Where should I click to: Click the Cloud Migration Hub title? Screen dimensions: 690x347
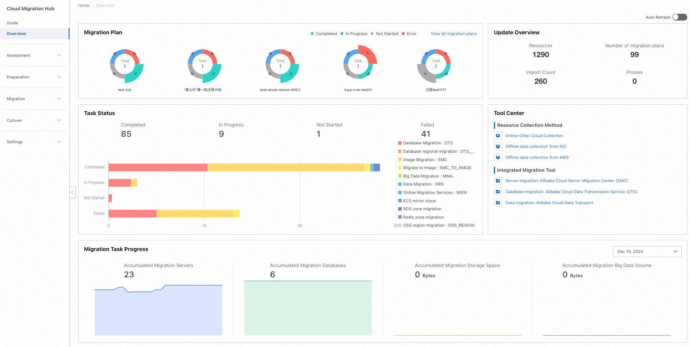31,8
